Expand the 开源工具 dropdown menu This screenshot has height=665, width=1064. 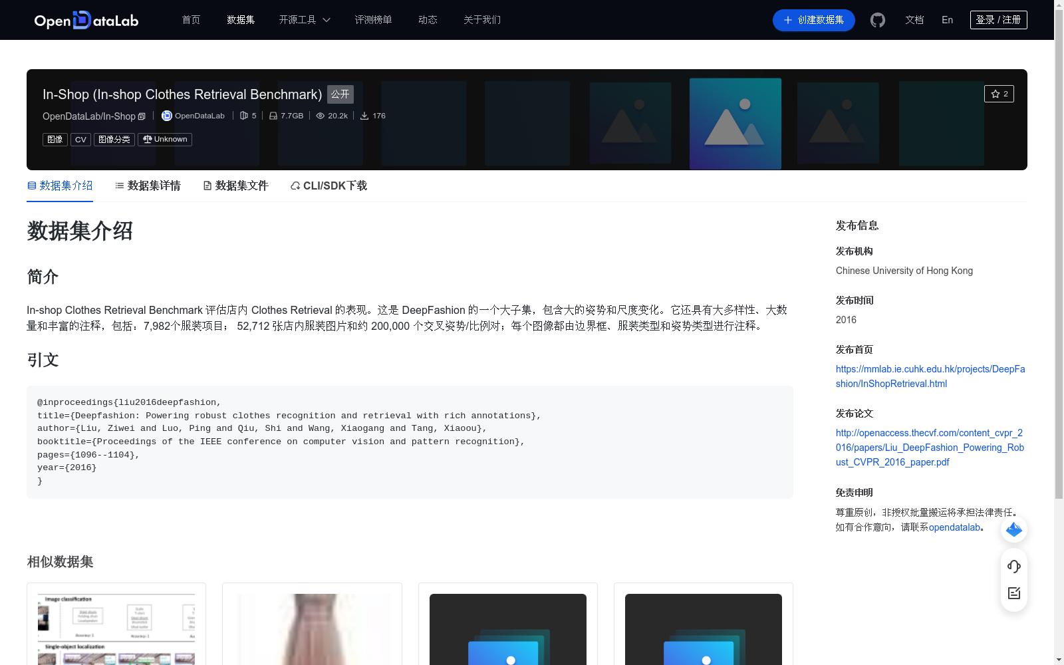tap(305, 20)
